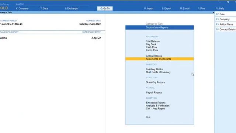This screenshot has width=236, height=133.
Task: Click the current date Saturday, 2-Apr-2022
Action: [90, 24]
